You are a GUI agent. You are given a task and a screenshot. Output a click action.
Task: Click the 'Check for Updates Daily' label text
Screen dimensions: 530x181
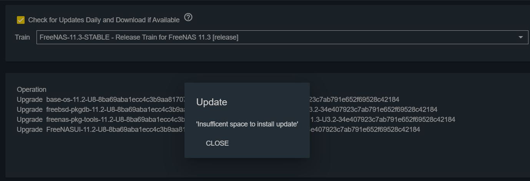tap(104, 20)
